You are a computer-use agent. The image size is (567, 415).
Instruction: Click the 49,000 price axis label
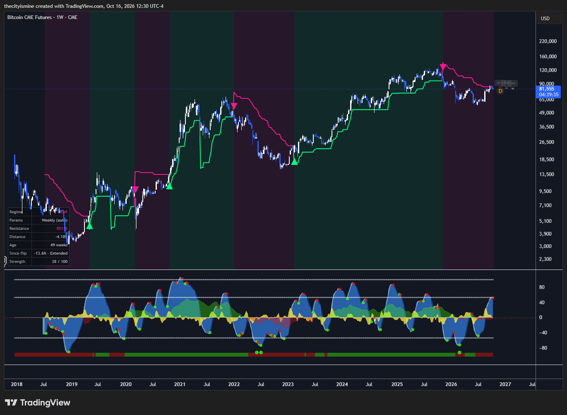(x=546, y=113)
